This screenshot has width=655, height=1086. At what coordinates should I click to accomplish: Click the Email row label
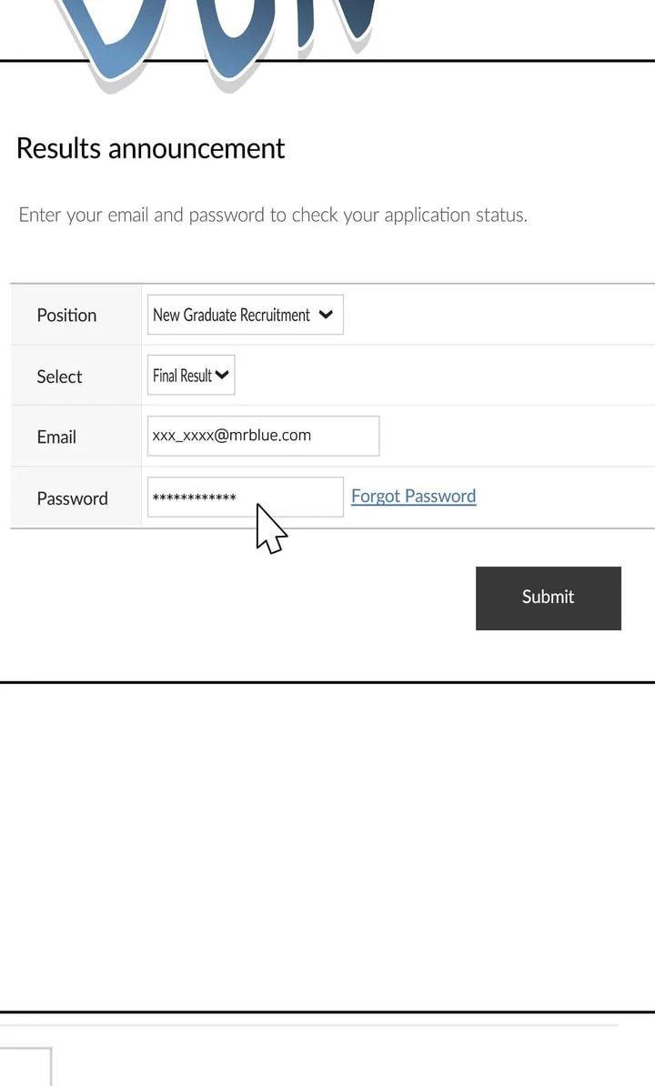(56, 437)
